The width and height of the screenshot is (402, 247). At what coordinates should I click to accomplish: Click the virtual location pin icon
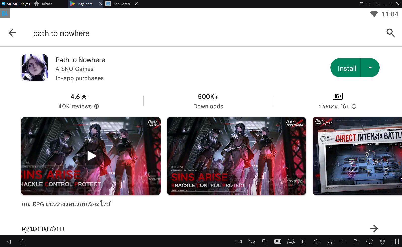[382, 242]
